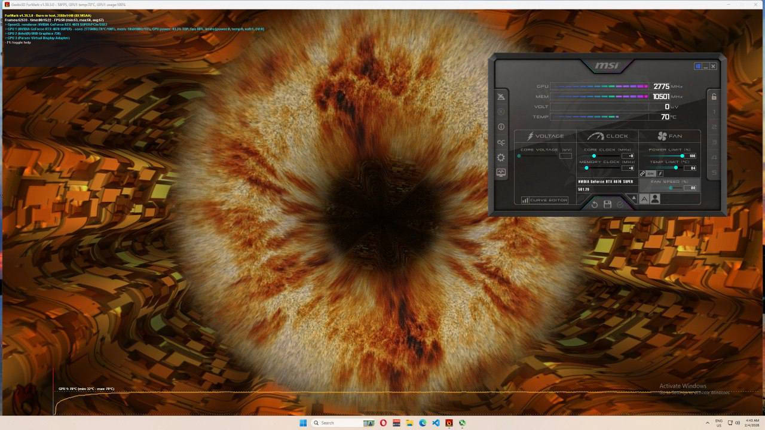This screenshot has height=430, width=765.
Task: Select profile slot 1
Action: click(714, 112)
